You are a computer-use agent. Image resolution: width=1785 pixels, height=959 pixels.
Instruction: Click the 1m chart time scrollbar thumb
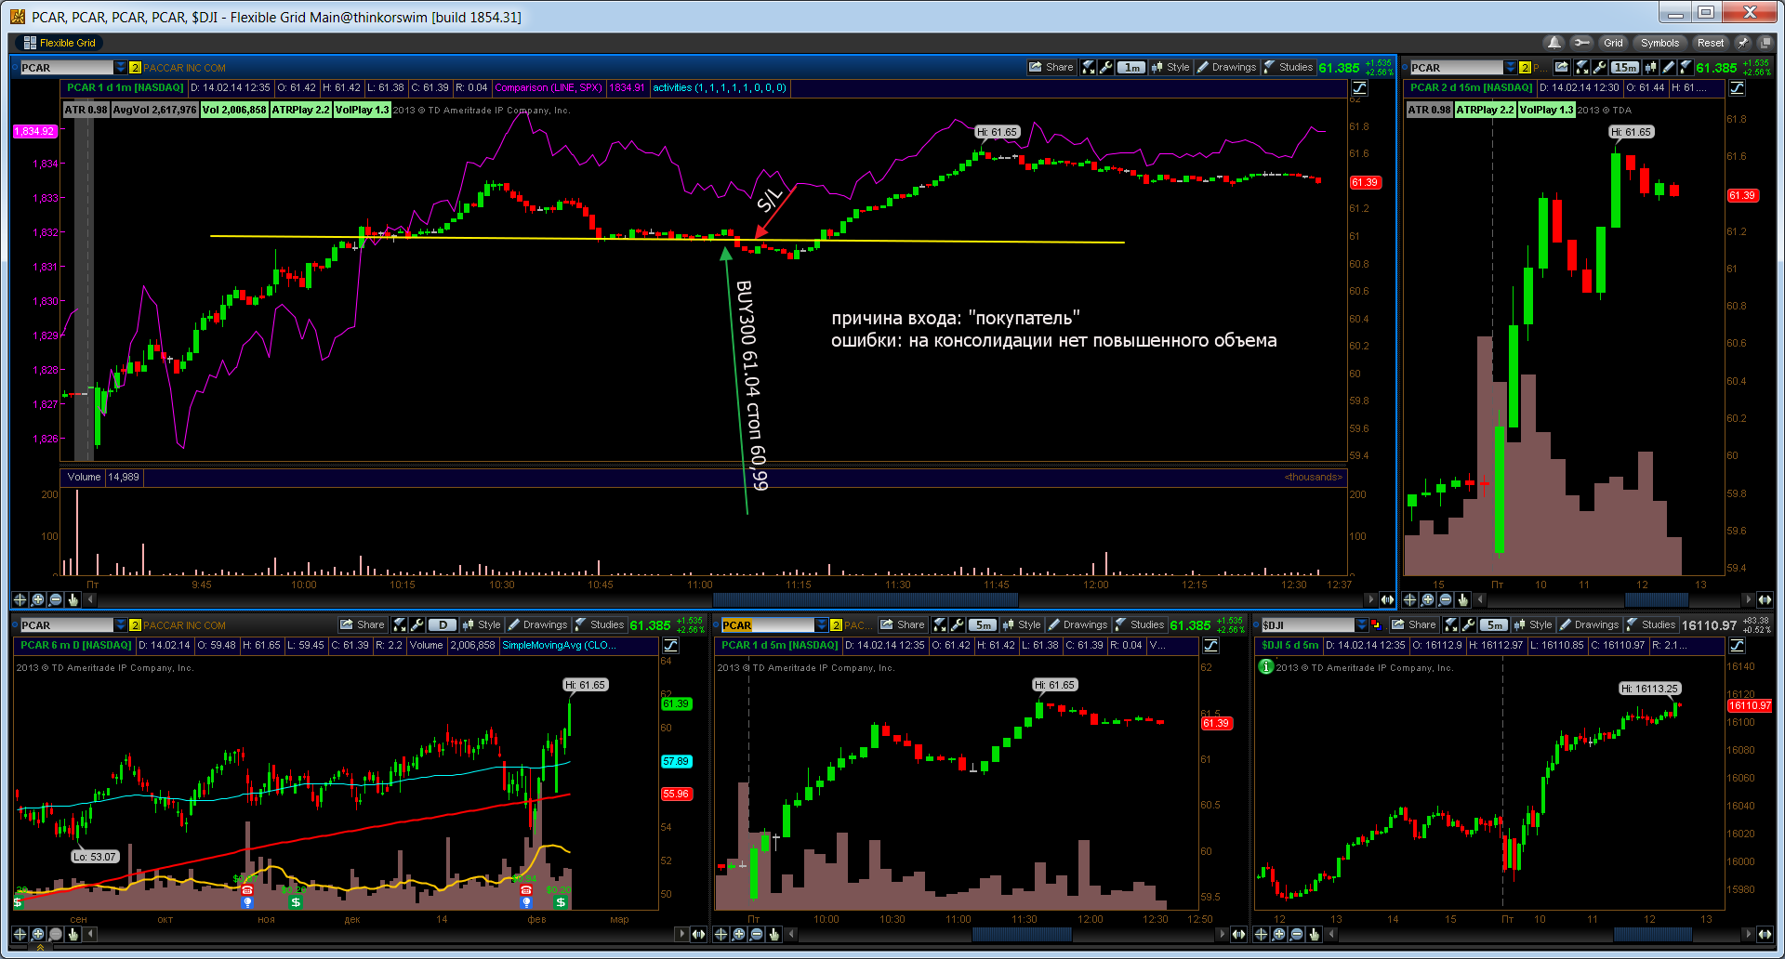(865, 599)
